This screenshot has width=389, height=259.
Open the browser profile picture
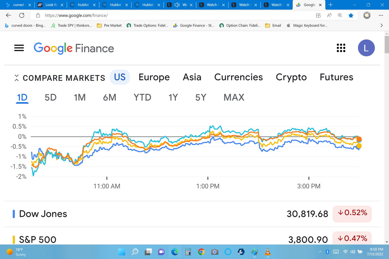point(367,15)
